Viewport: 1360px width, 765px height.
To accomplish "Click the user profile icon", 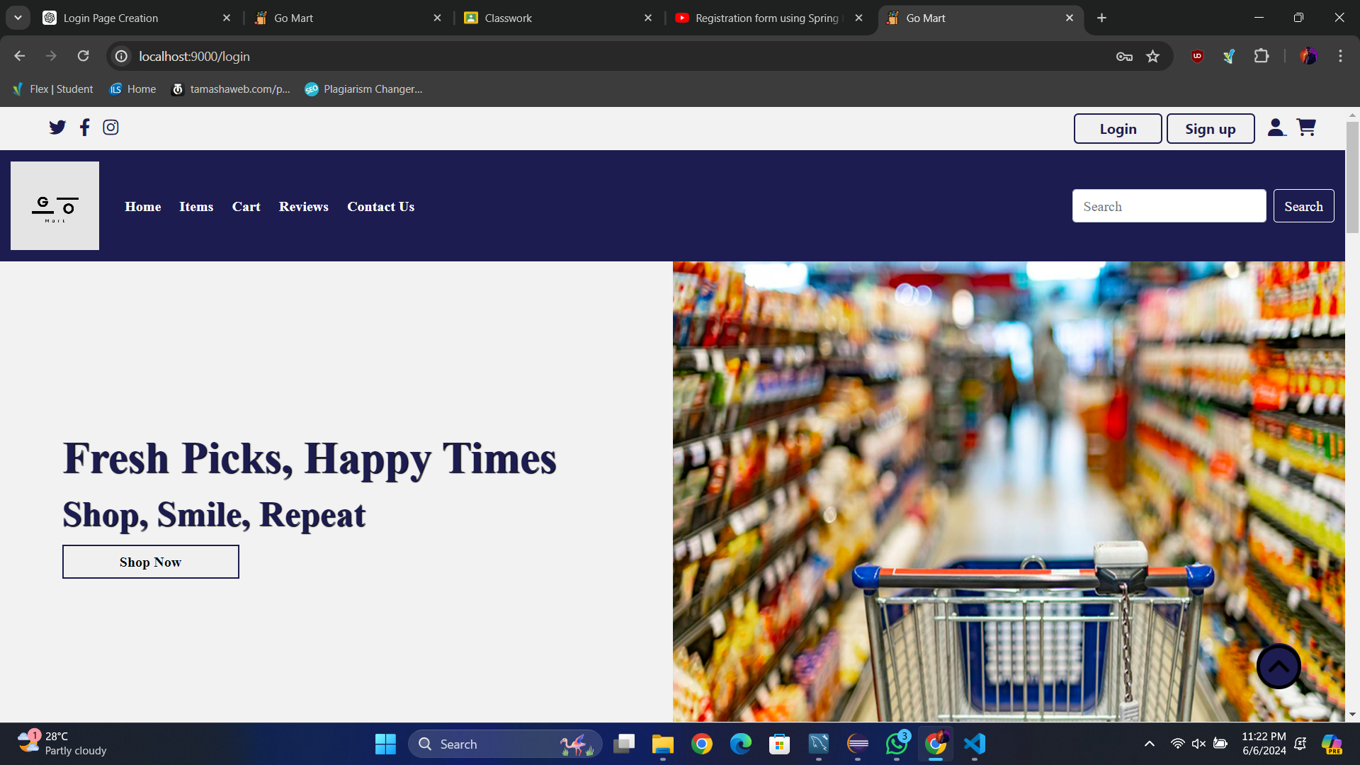I will 1276,127.
